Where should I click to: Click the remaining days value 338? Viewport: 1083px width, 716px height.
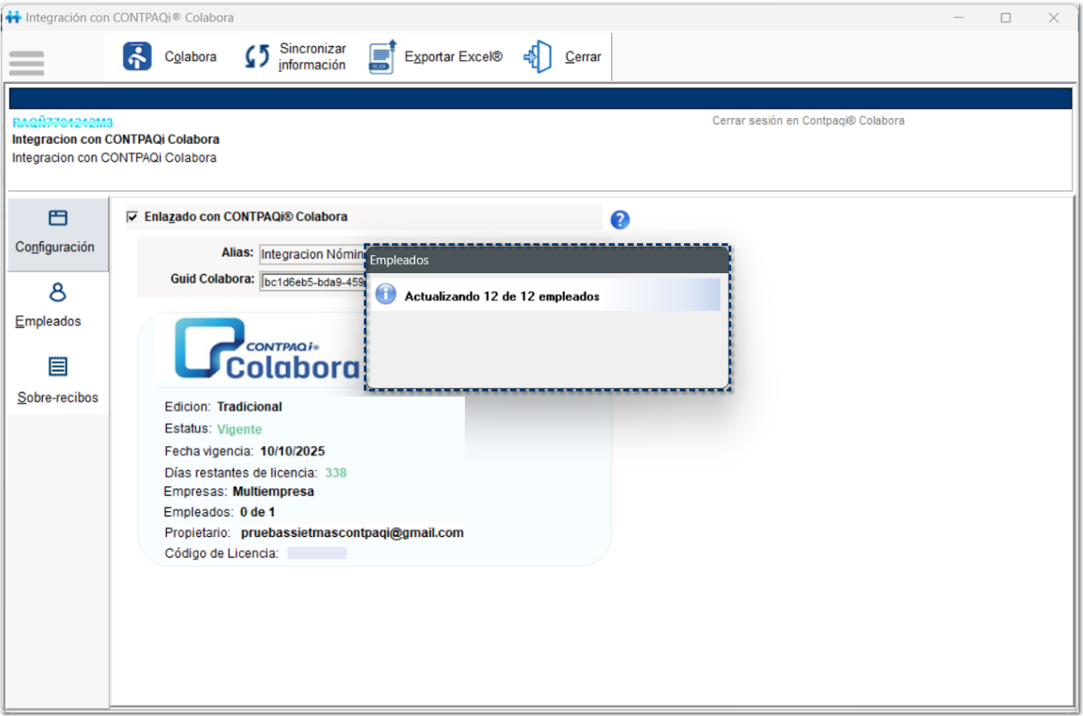tap(336, 473)
